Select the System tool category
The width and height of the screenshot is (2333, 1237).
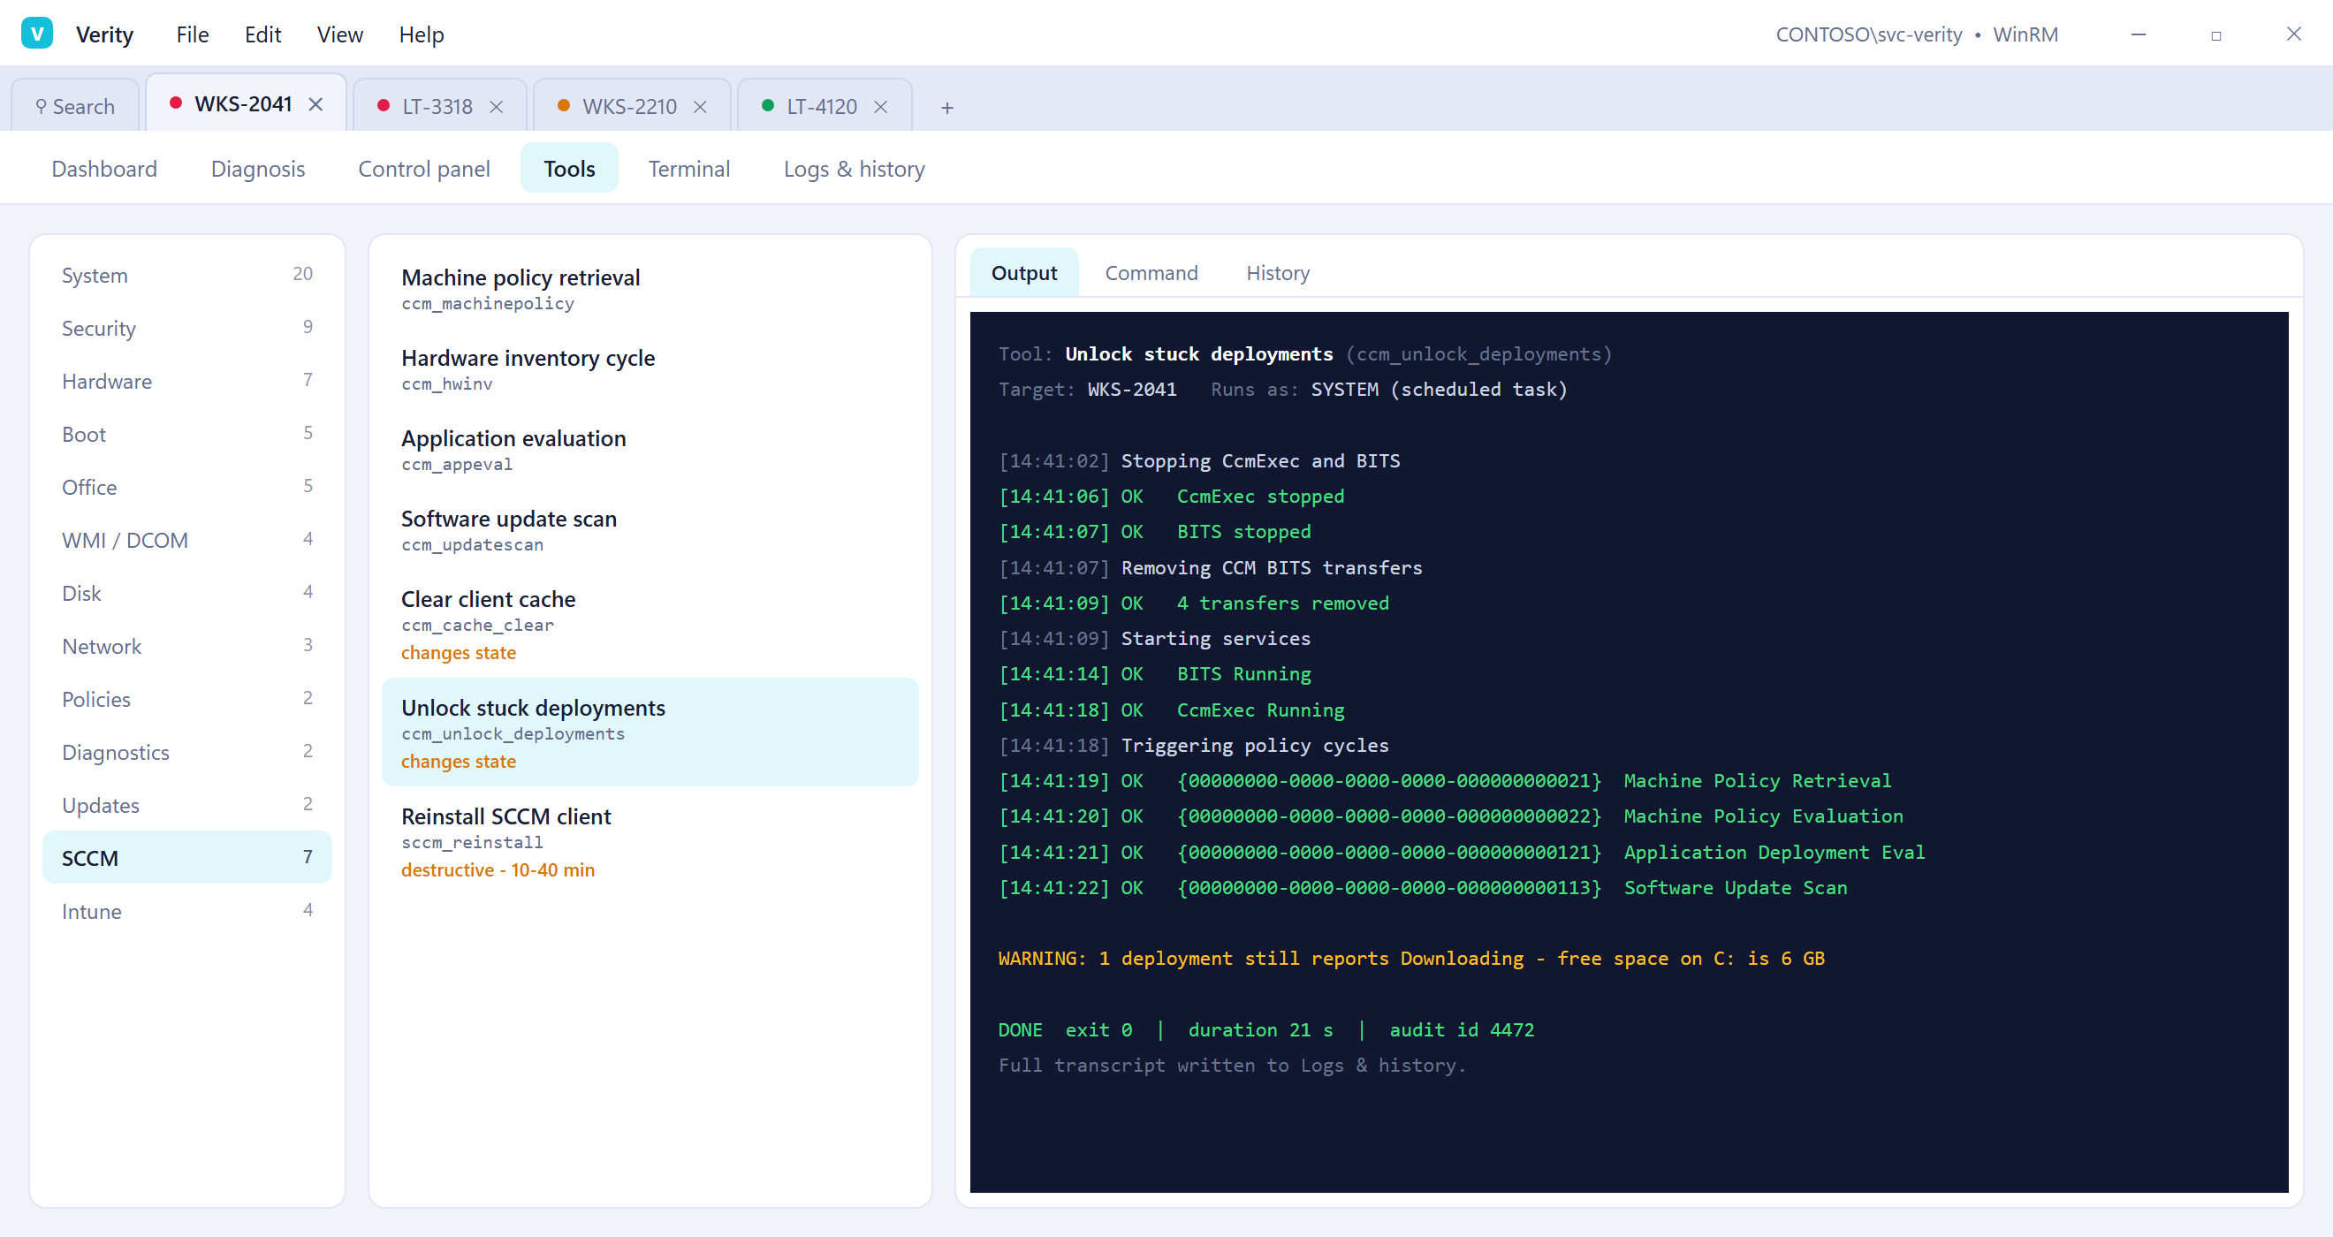187,276
